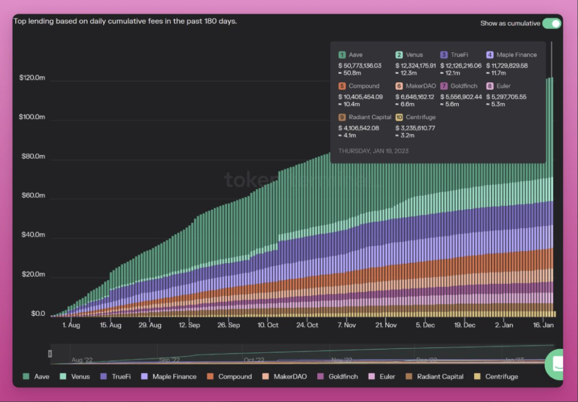Image resolution: width=578 pixels, height=402 pixels.
Task: Click the range navigator mini chart
Action: (301, 354)
